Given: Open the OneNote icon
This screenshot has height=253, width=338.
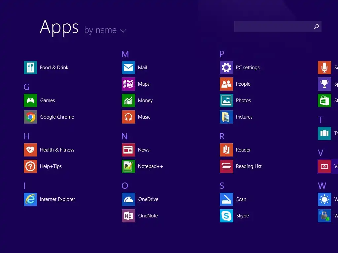Looking at the screenshot, I should click(x=128, y=216).
